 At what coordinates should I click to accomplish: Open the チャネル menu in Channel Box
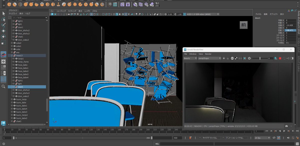(x=258, y=14)
